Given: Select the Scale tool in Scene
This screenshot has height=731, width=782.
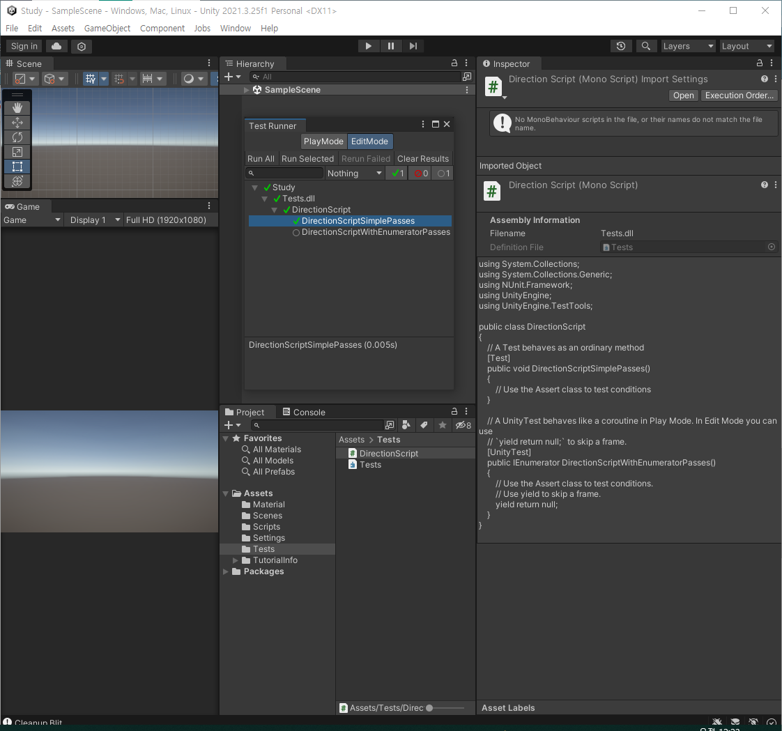Looking at the screenshot, I should [x=17, y=152].
